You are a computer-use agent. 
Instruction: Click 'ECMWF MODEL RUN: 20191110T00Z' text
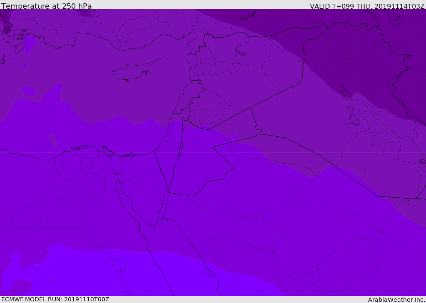tap(55, 299)
